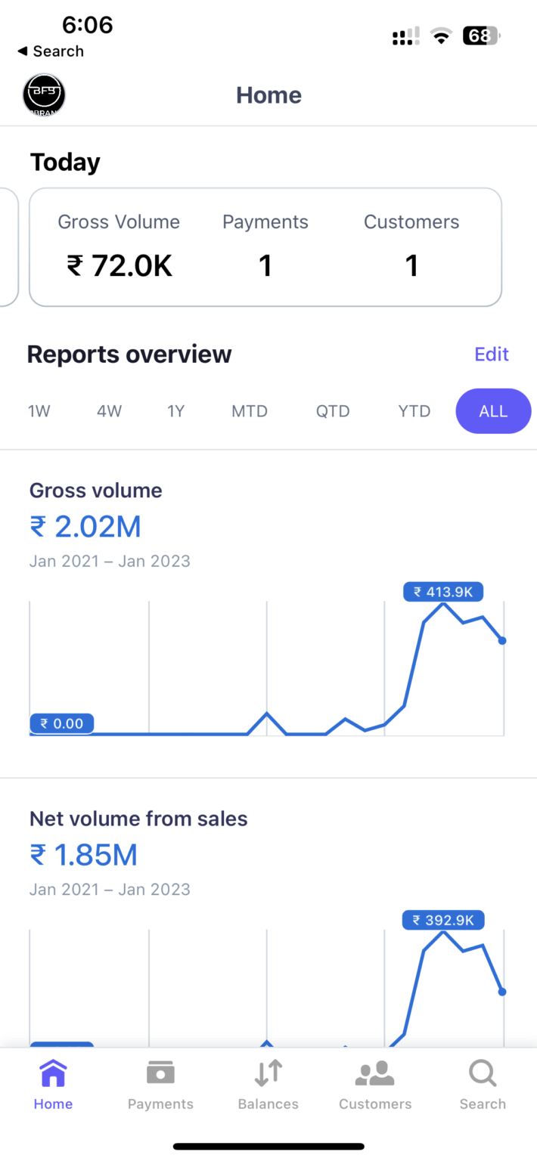Image resolution: width=537 pixels, height=1161 pixels.
Task: Select the ALL range pill
Action: pyautogui.click(x=493, y=411)
